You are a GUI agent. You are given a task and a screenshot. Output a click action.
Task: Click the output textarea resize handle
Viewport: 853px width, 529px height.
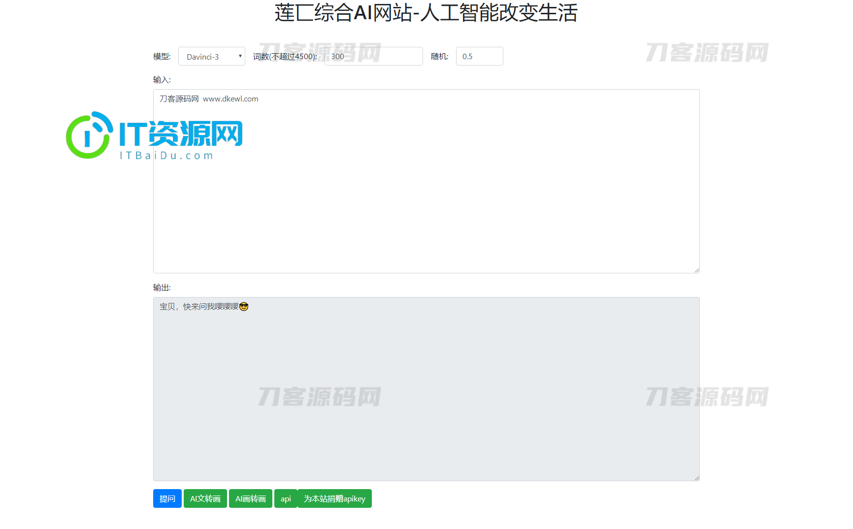tap(696, 478)
